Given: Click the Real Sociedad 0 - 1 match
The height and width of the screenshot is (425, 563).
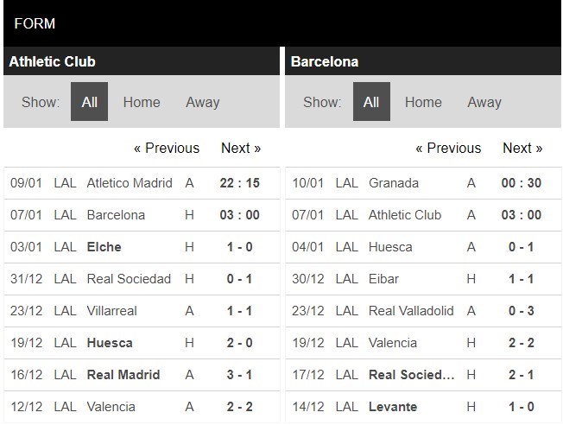Looking at the screenshot, I should pyautogui.click(x=142, y=279).
